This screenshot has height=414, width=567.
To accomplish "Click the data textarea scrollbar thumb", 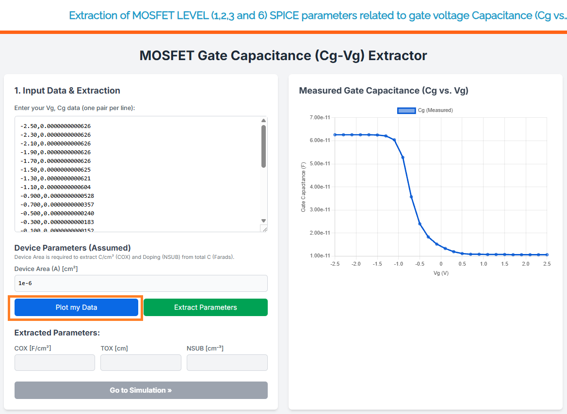I will pos(263,146).
